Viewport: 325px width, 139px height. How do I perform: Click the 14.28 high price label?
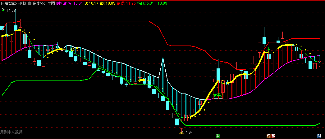tap(11, 10)
